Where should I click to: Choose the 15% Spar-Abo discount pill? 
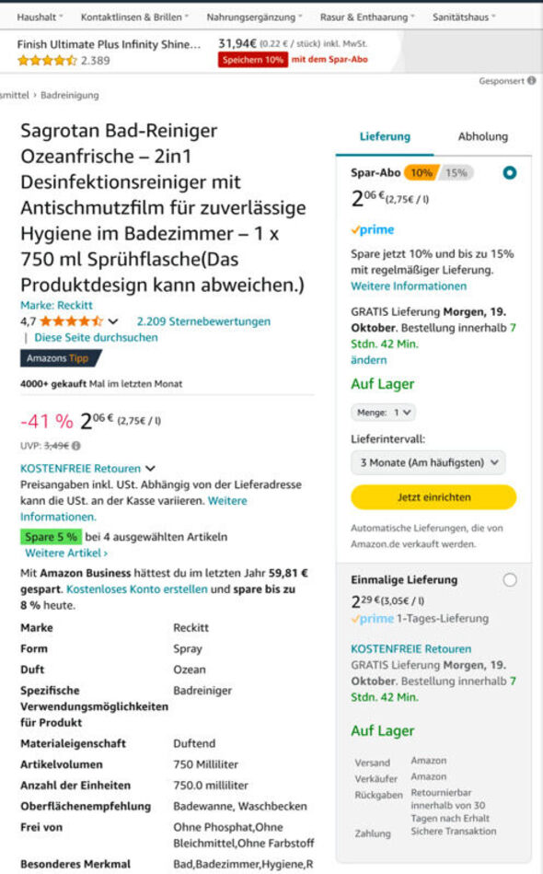(456, 173)
